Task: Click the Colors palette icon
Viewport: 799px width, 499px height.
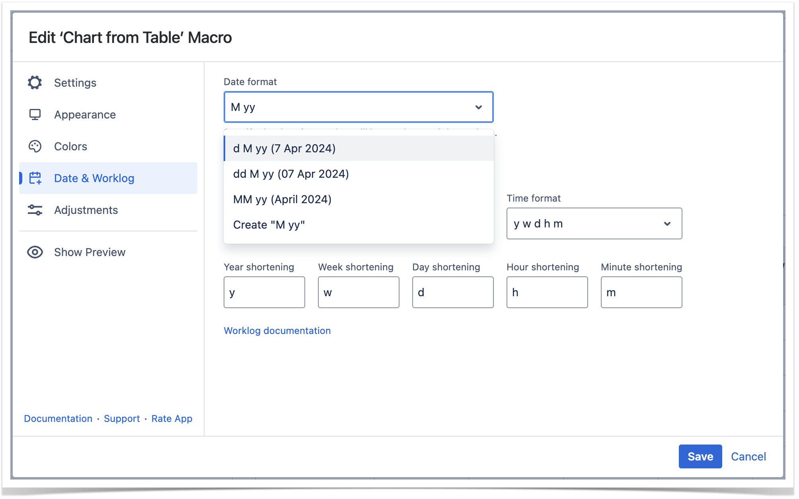Action: coord(35,146)
